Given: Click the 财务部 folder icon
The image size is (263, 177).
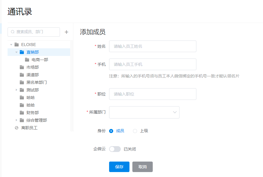Looking at the screenshot, I should point(22,113).
